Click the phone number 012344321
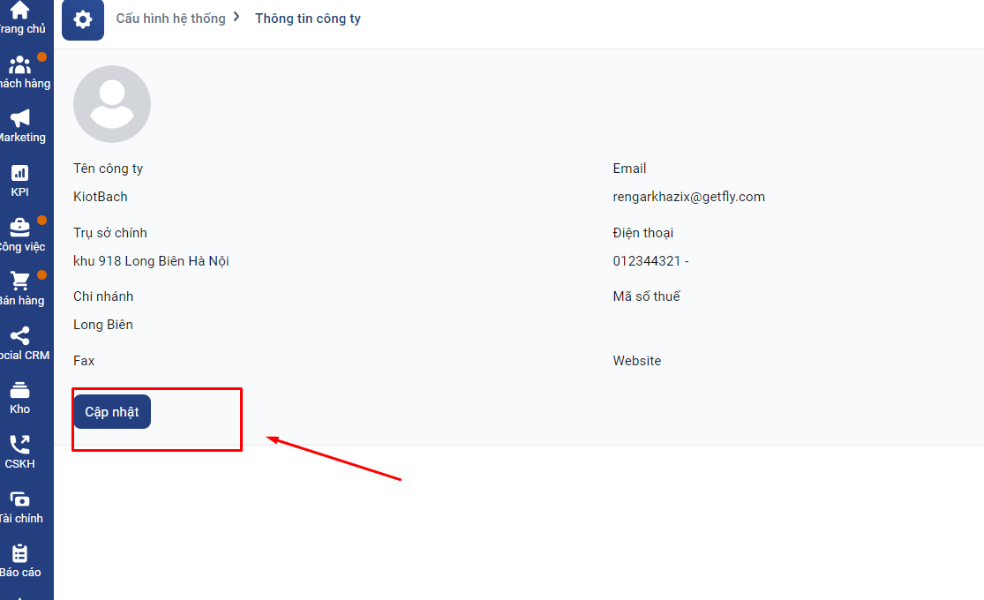 648,261
